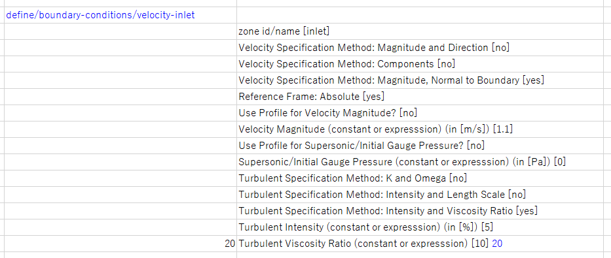Click Use Profile for Supersonic/Initial Gauge Pressure cell

424,146
